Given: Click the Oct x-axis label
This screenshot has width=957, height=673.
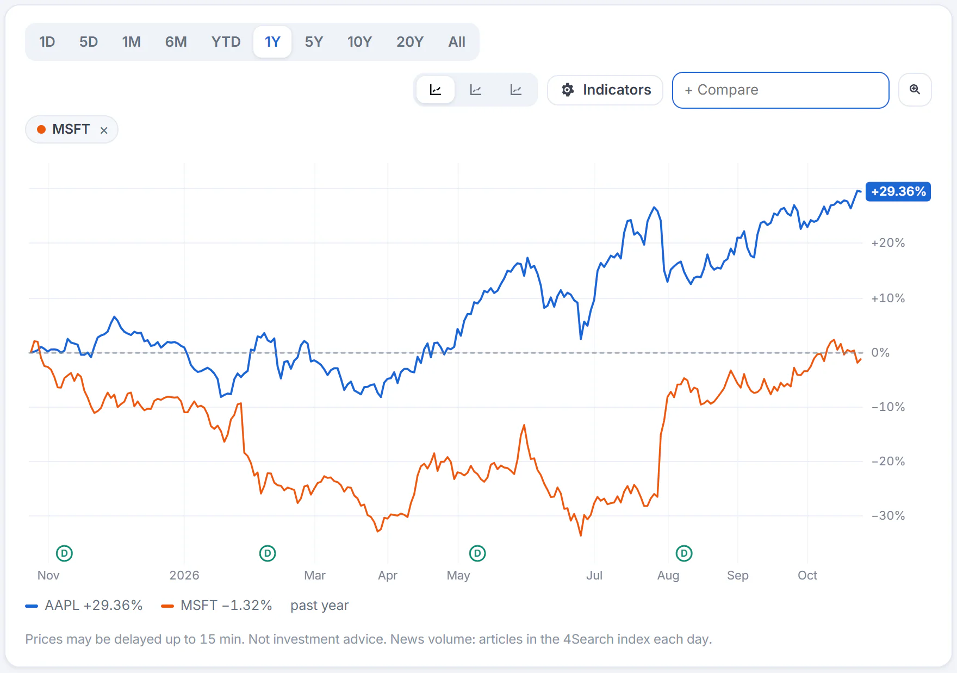Looking at the screenshot, I should [x=807, y=575].
